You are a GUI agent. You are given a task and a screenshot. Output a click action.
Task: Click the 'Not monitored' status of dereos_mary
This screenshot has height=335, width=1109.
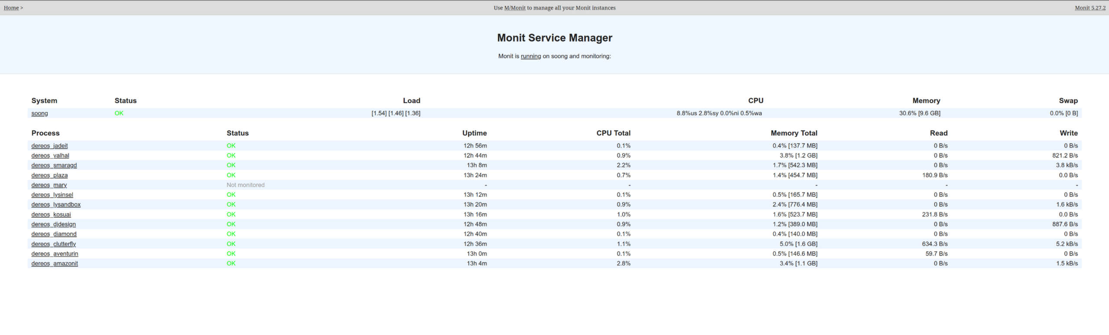[x=245, y=185]
